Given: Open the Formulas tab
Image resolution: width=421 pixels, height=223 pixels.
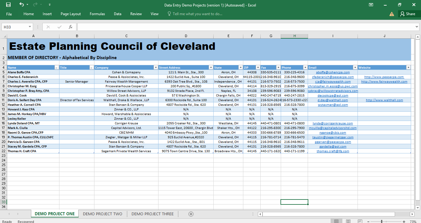Looking at the screenshot, I should point(97,14).
